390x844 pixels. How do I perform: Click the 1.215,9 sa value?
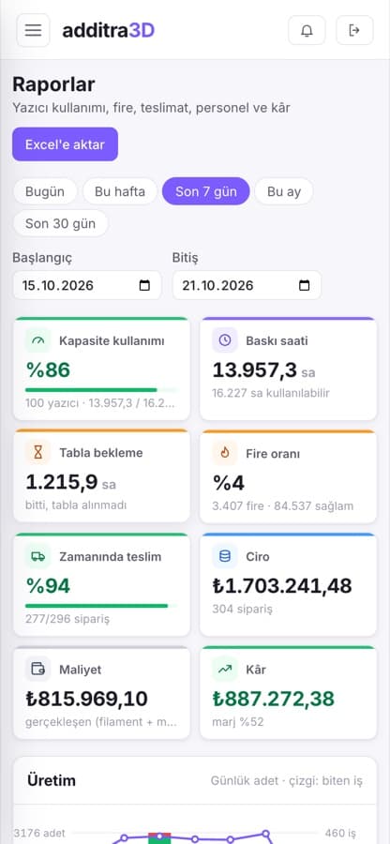70,482
